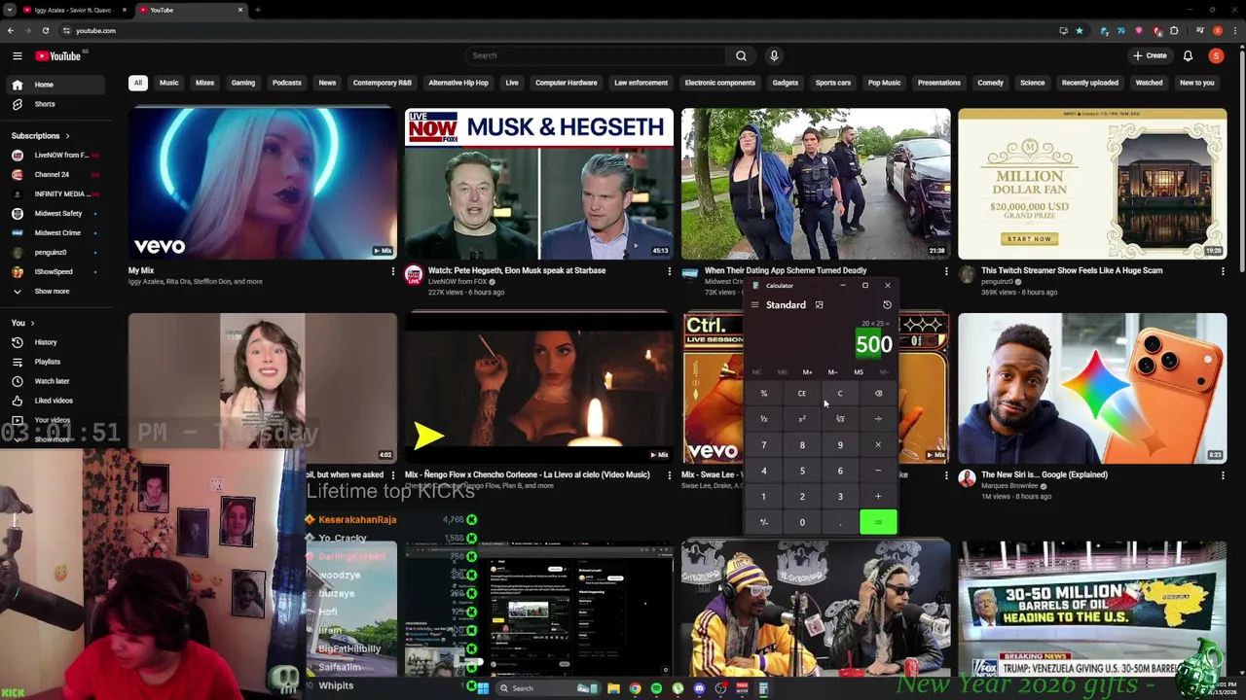Select the Computer Hardware filter chip
This screenshot has height=700, width=1246.
pos(567,83)
